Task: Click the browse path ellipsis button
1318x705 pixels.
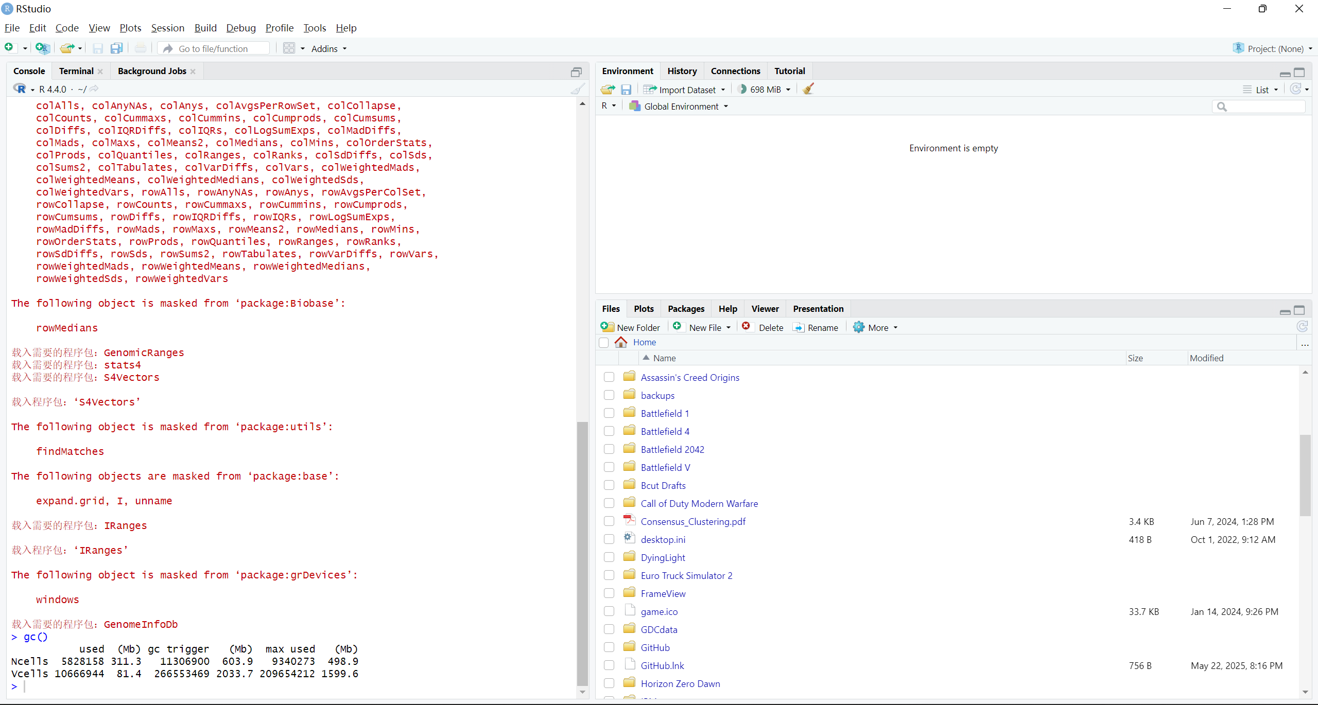Action: (x=1305, y=343)
